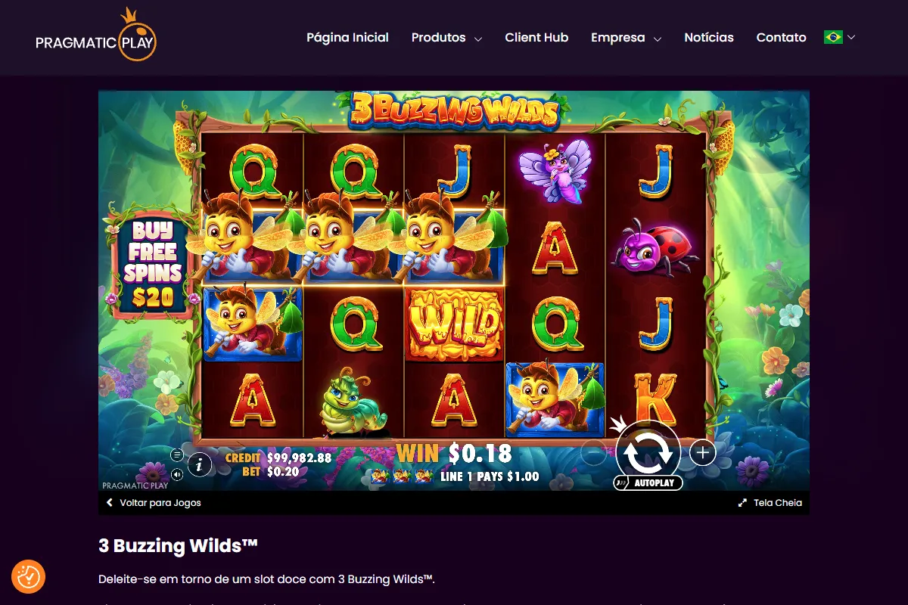Enter full screen with Tela Cheia
Screen dimensions: 908x605
click(x=770, y=502)
